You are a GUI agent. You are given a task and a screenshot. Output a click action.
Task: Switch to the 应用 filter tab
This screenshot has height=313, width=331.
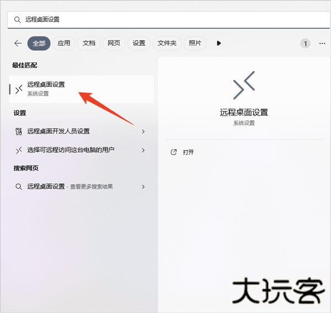coord(64,43)
